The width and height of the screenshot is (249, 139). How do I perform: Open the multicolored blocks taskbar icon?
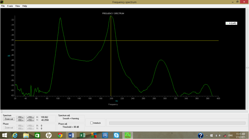pyautogui.click(x=94, y=135)
